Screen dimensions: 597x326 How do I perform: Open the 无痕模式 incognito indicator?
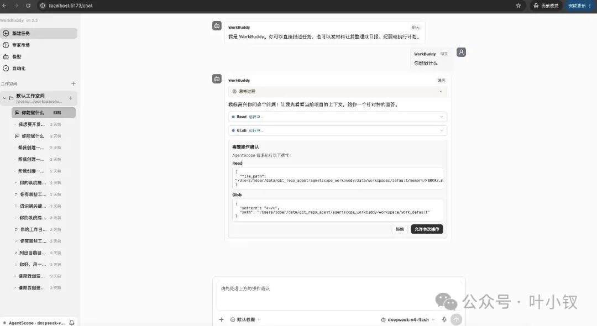pos(546,6)
